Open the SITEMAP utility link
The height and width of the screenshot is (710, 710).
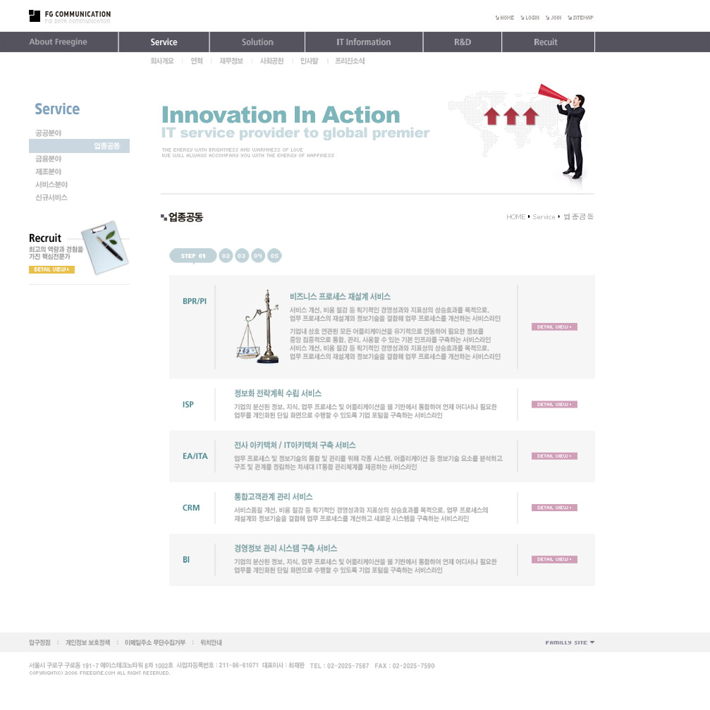580,18
